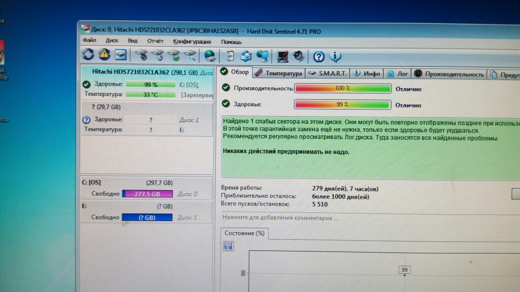Screen dimensions: 520x292
Task: Click the 'Диск: 1' label of second disk
Action: pyautogui.click(x=189, y=120)
